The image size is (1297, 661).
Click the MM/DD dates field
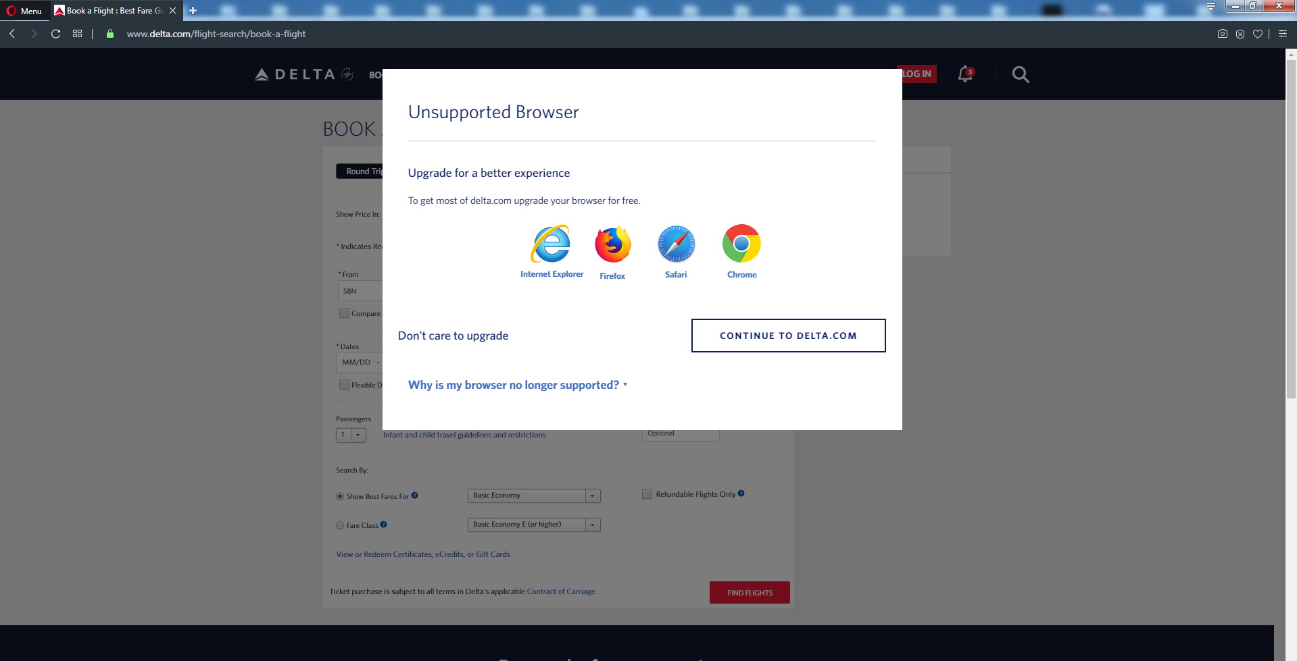(360, 363)
